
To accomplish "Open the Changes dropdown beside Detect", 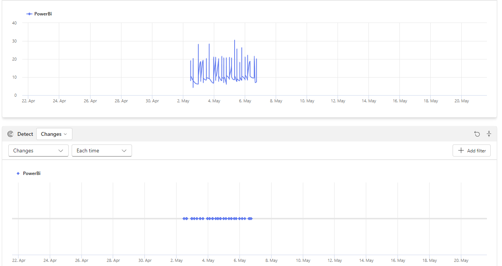I will coord(54,134).
